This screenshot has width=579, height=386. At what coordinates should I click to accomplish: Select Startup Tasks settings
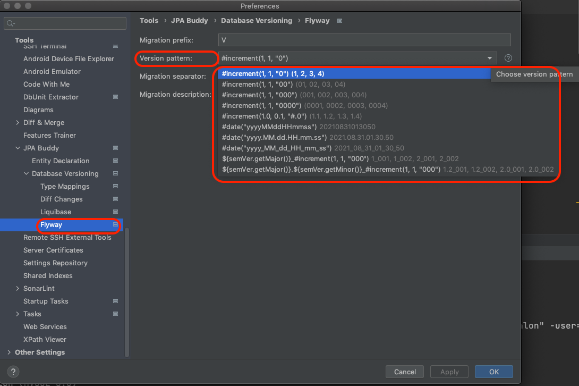pyautogui.click(x=46, y=301)
